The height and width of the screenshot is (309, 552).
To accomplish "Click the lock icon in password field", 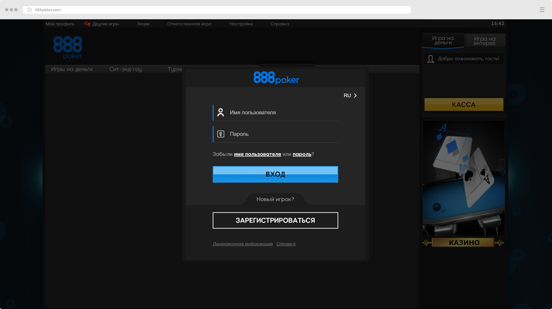I will click(220, 134).
